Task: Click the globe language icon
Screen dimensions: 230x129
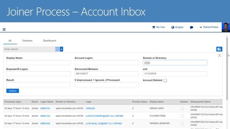Action: coord(173,27)
